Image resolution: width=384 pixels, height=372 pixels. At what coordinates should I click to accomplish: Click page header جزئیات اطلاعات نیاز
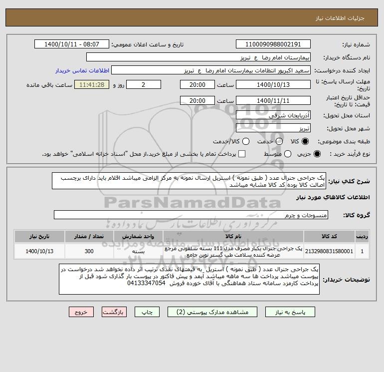tap(340, 18)
